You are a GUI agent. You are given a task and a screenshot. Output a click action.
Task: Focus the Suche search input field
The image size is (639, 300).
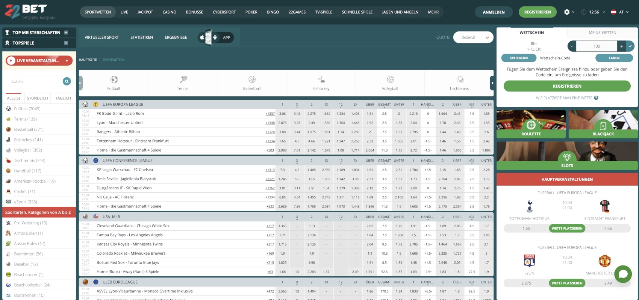(35, 81)
